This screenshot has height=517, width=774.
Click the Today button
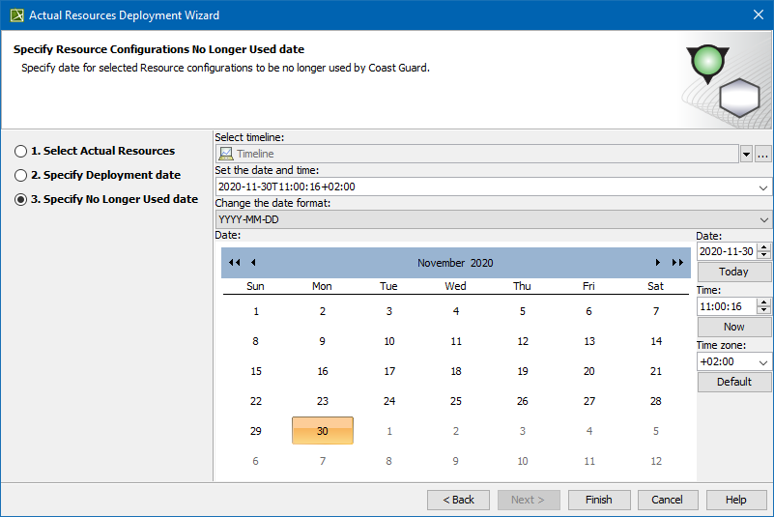pyautogui.click(x=733, y=272)
